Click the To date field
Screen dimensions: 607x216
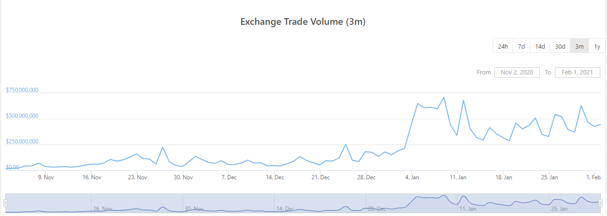[577, 72]
